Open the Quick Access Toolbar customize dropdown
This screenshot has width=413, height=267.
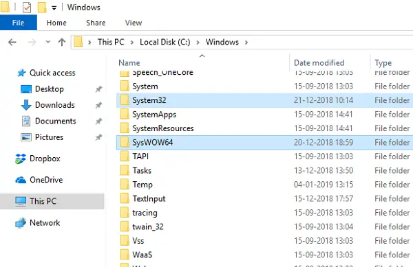click(54, 8)
